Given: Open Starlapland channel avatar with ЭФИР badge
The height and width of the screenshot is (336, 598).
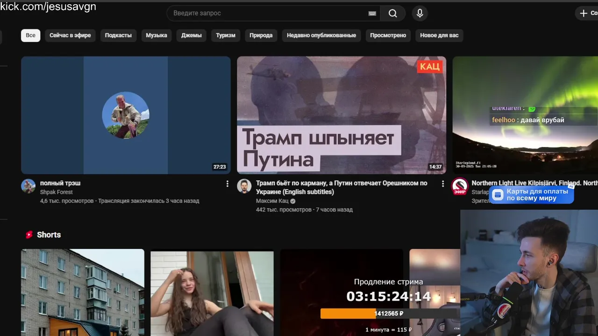Looking at the screenshot, I should pos(460,186).
